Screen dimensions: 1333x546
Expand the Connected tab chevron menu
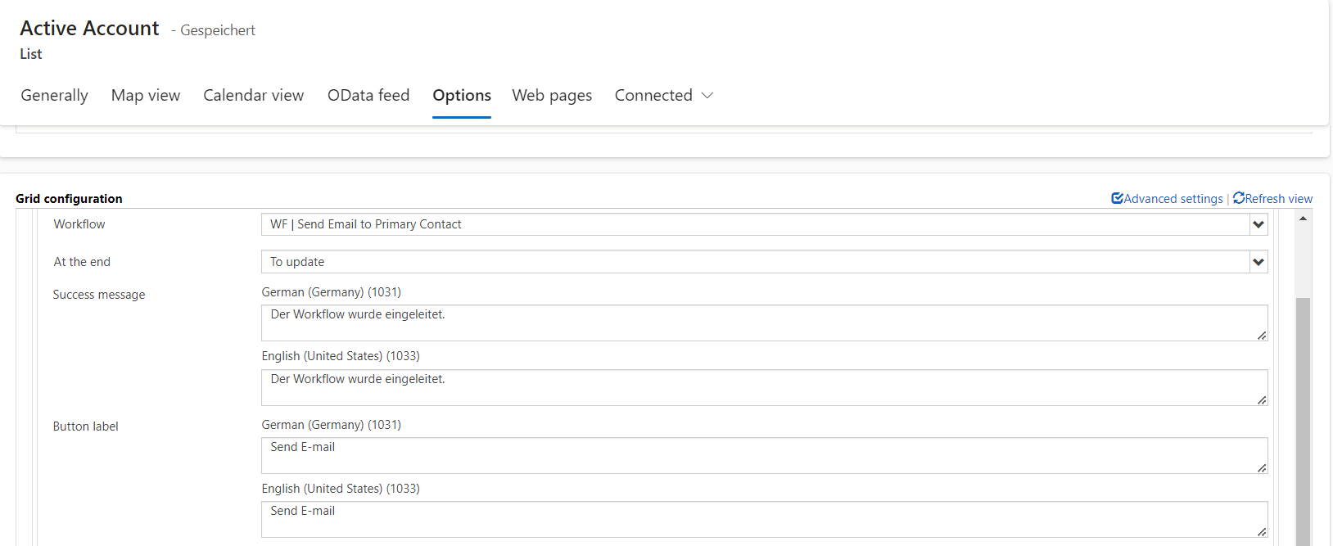[x=707, y=96]
